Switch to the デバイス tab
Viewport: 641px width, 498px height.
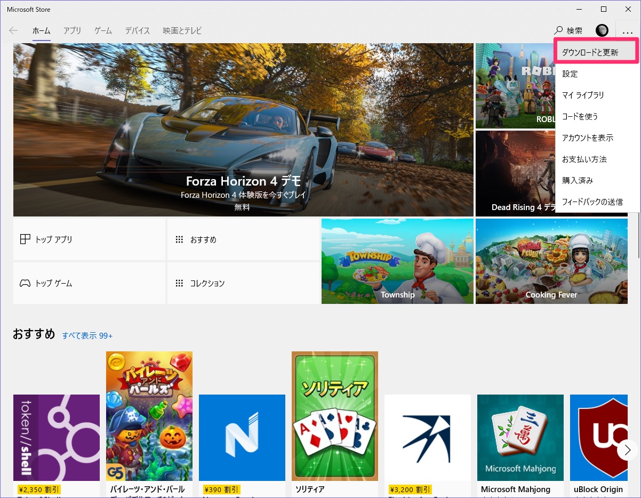(138, 30)
